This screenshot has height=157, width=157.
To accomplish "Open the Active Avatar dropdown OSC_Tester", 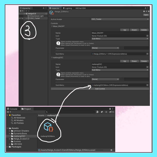I will [120, 19].
